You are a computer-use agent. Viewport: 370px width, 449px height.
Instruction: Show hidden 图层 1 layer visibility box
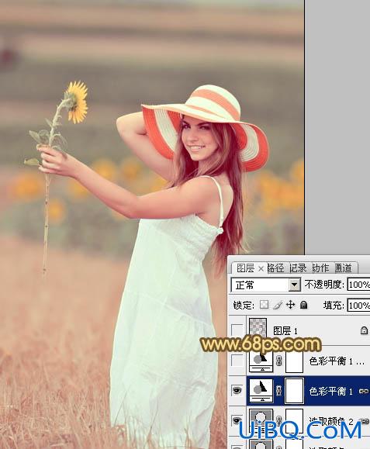click(237, 330)
